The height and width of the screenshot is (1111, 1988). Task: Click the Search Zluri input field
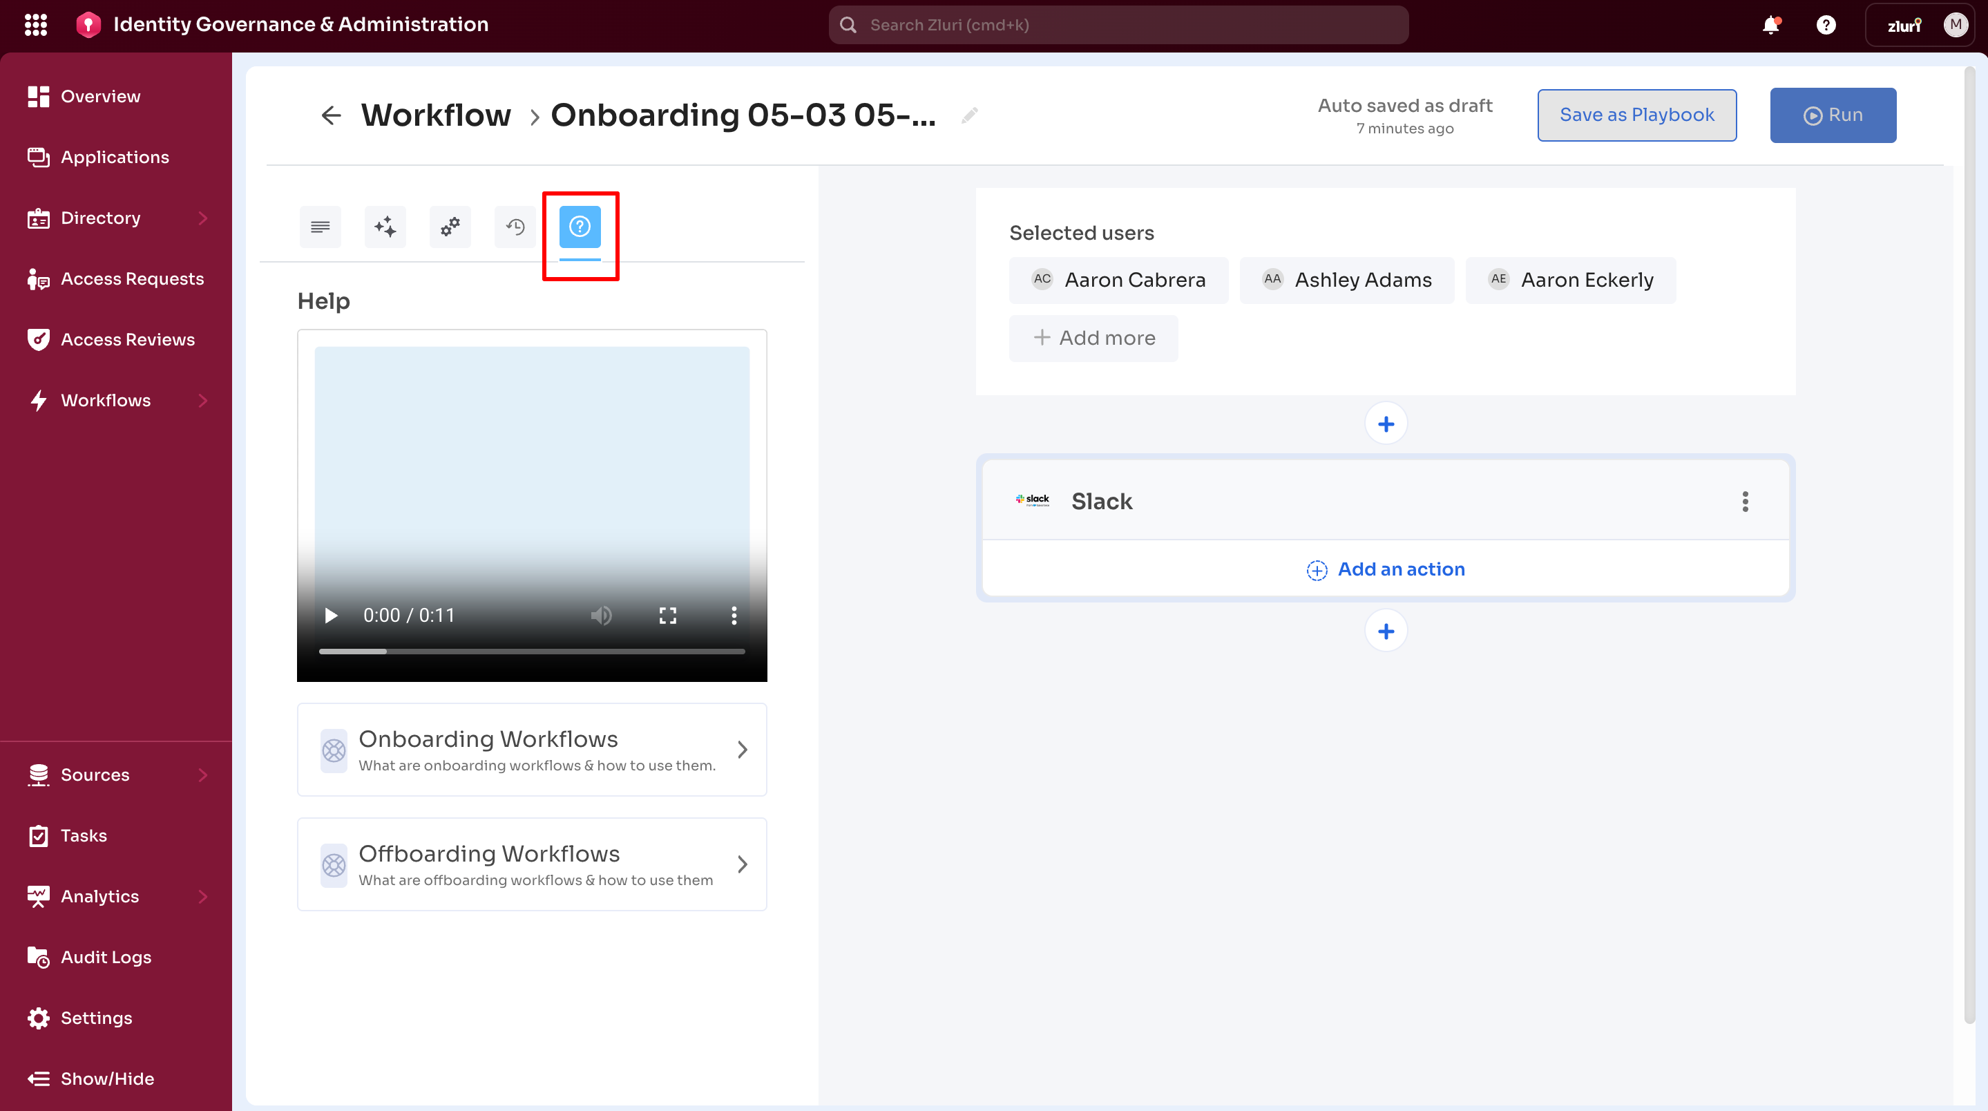tap(1118, 26)
